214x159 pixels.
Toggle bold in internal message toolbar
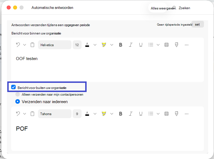tap(120, 45)
